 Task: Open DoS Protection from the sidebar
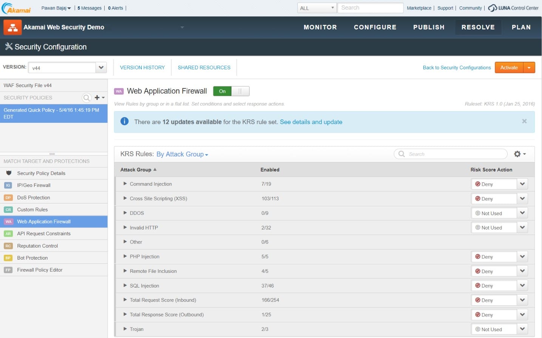click(x=8, y=197)
